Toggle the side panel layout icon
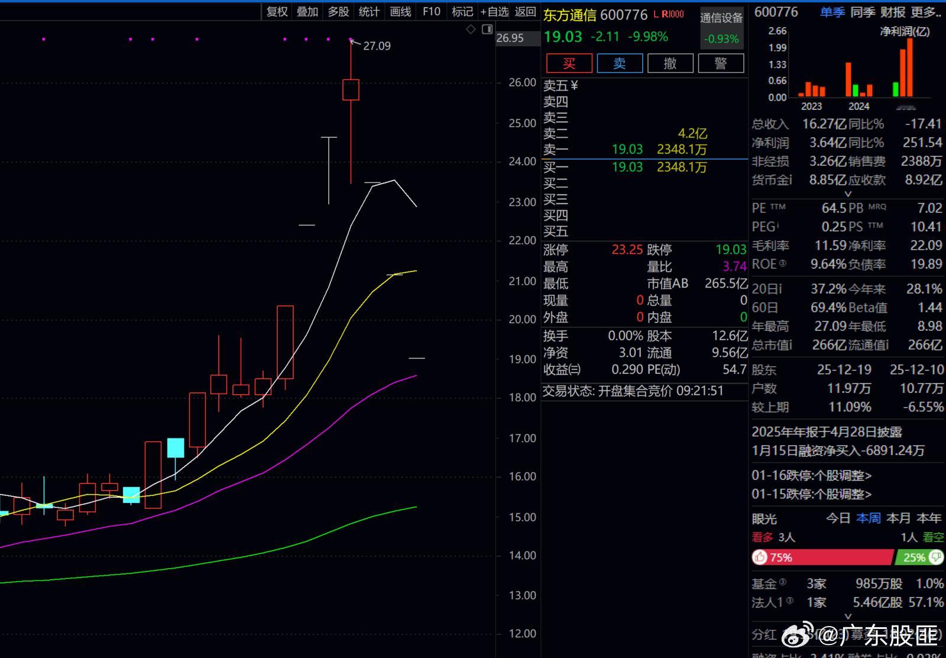Screen dimensions: 946x658 pyautogui.click(x=487, y=29)
